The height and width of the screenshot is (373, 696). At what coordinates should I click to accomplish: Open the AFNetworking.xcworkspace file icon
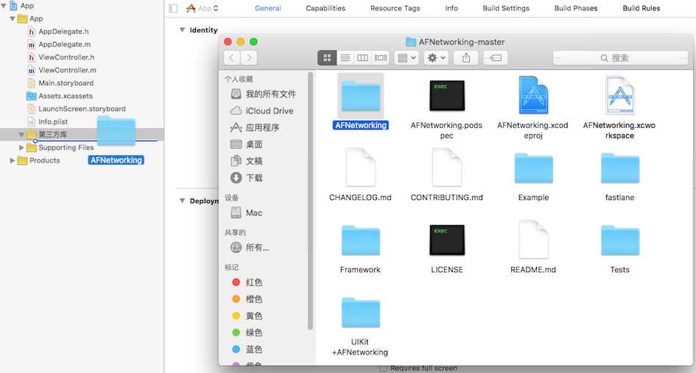(x=619, y=95)
